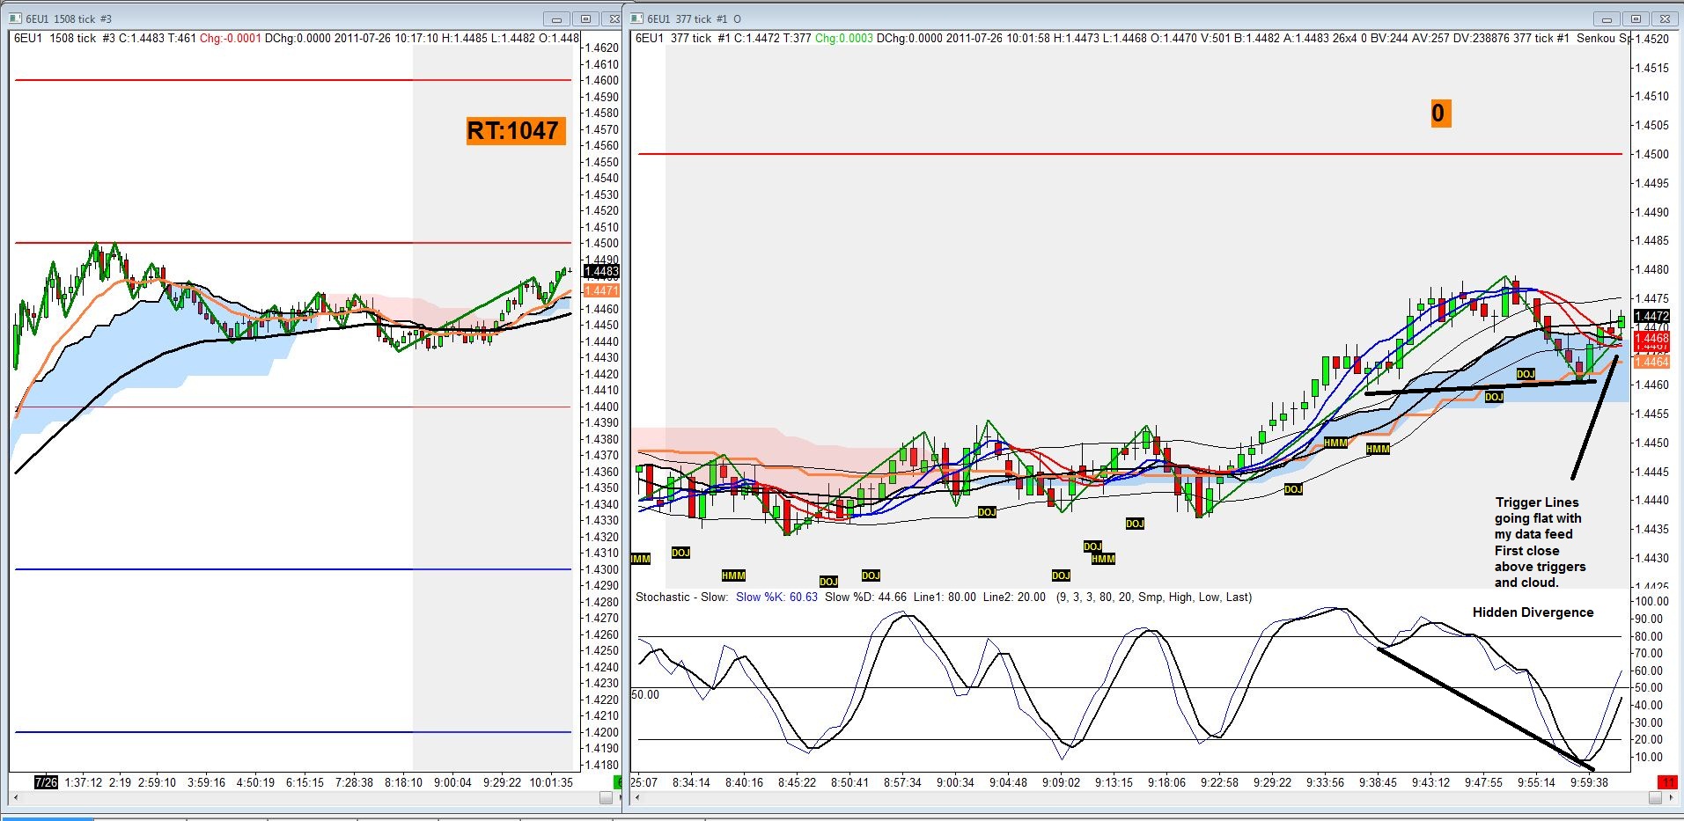Click the 6EU1 377 tick window title icon
The height and width of the screenshot is (821, 1684).
[638, 18]
